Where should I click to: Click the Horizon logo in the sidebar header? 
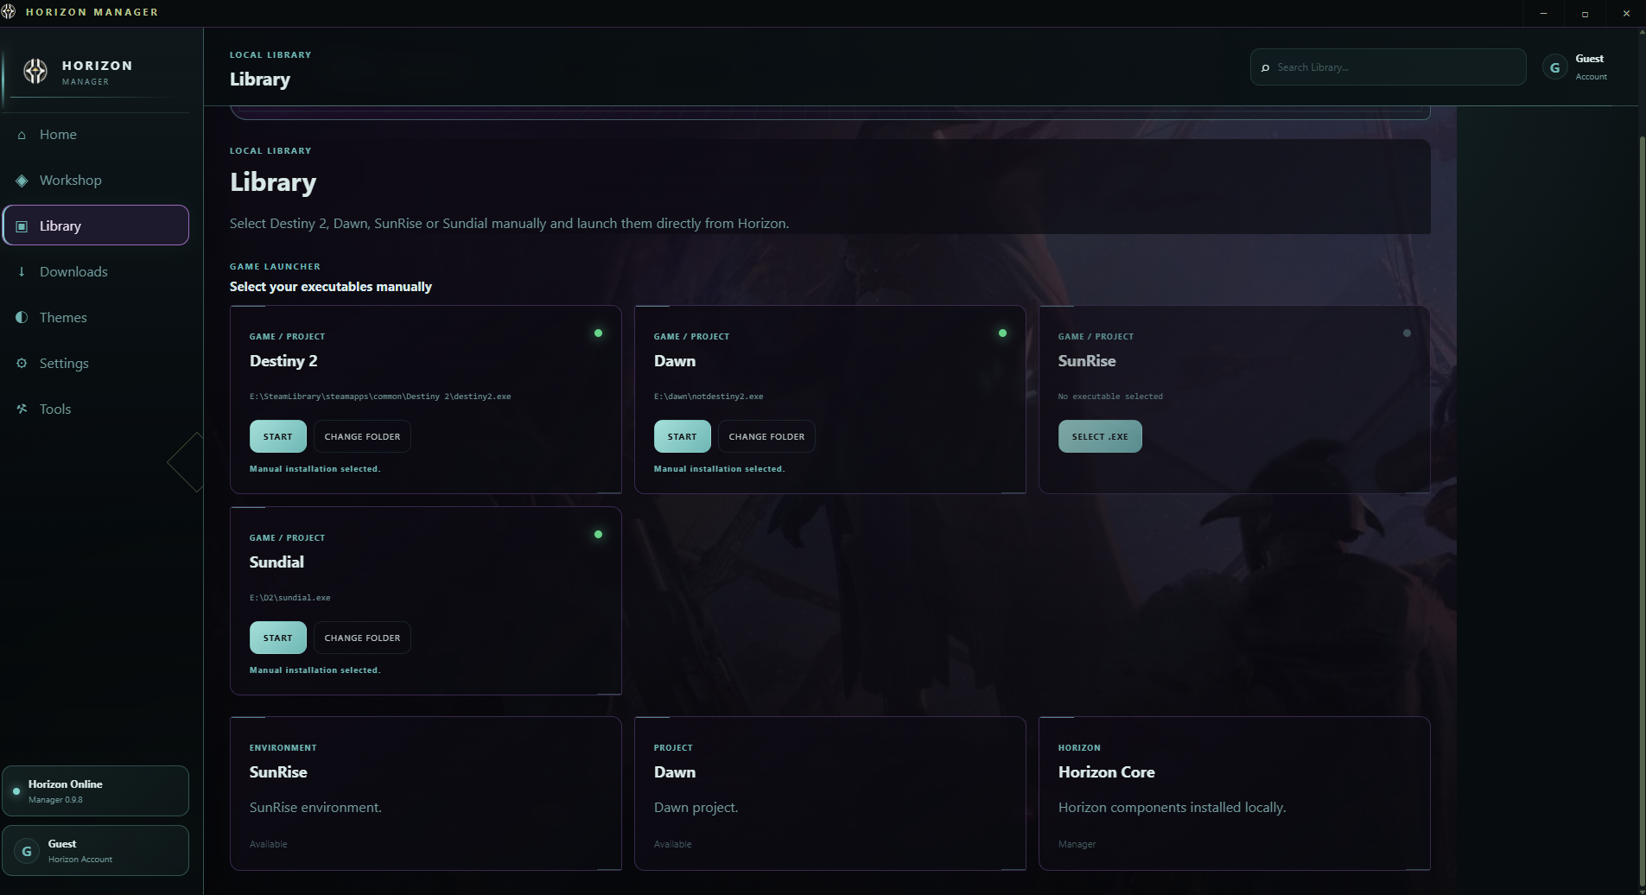click(35, 72)
